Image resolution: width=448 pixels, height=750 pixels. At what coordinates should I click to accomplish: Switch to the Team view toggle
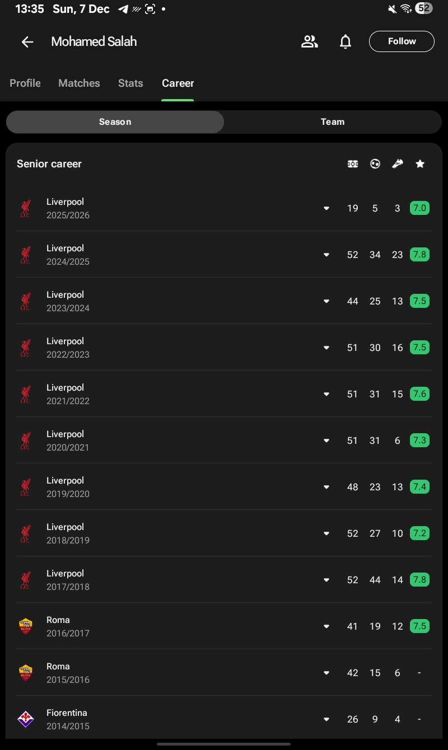pos(333,122)
